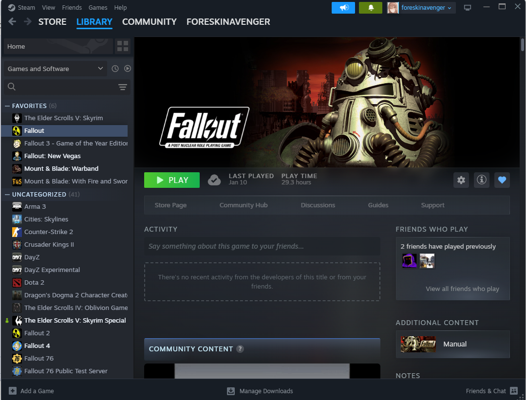
Task: Select DayZ Experimental in library list
Action: click(64, 270)
